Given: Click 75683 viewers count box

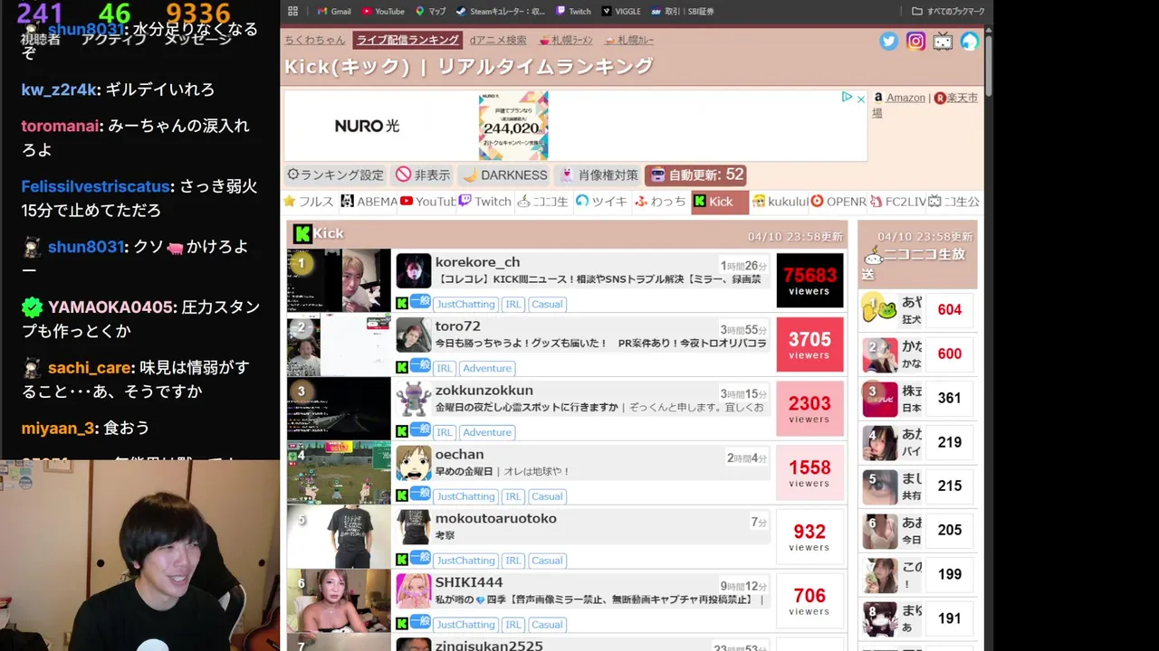Looking at the screenshot, I should pyautogui.click(x=809, y=280).
